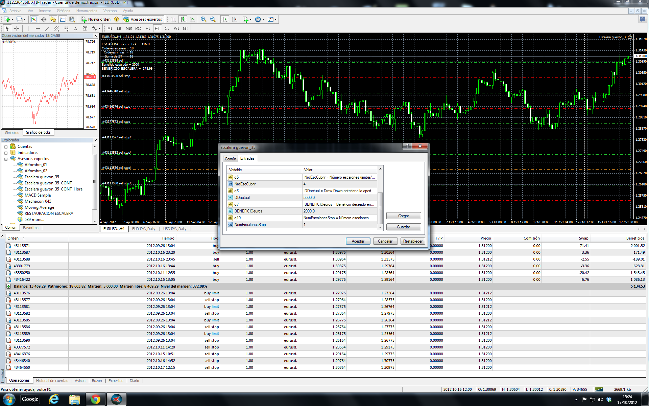Image resolution: width=649 pixels, height=406 pixels.
Task: Expand the Cuentas tree node
Action: coord(6,146)
